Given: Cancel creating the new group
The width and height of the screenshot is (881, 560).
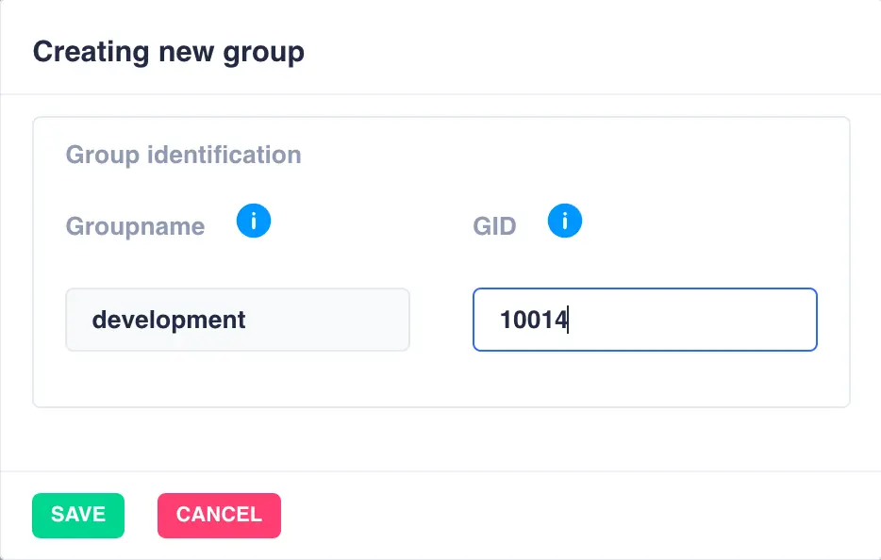Looking at the screenshot, I should click(219, 515).
